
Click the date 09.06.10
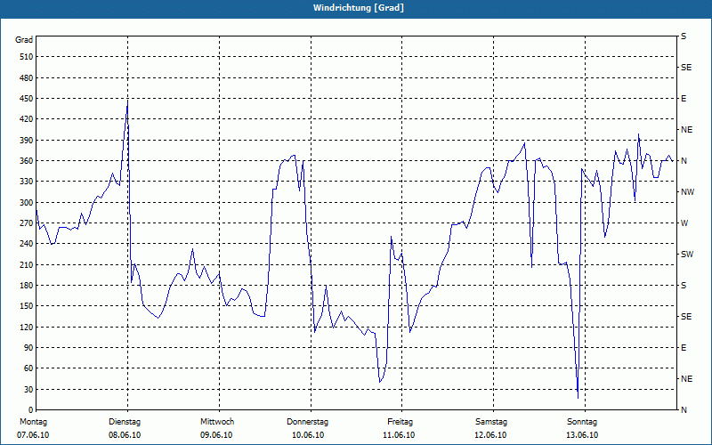click(x=216, y=435)
